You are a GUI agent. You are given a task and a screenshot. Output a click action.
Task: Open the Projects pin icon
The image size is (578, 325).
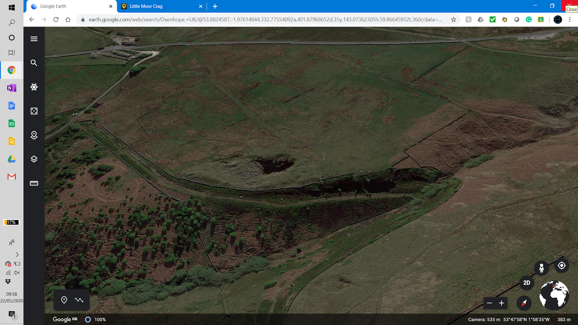(34, 135)
